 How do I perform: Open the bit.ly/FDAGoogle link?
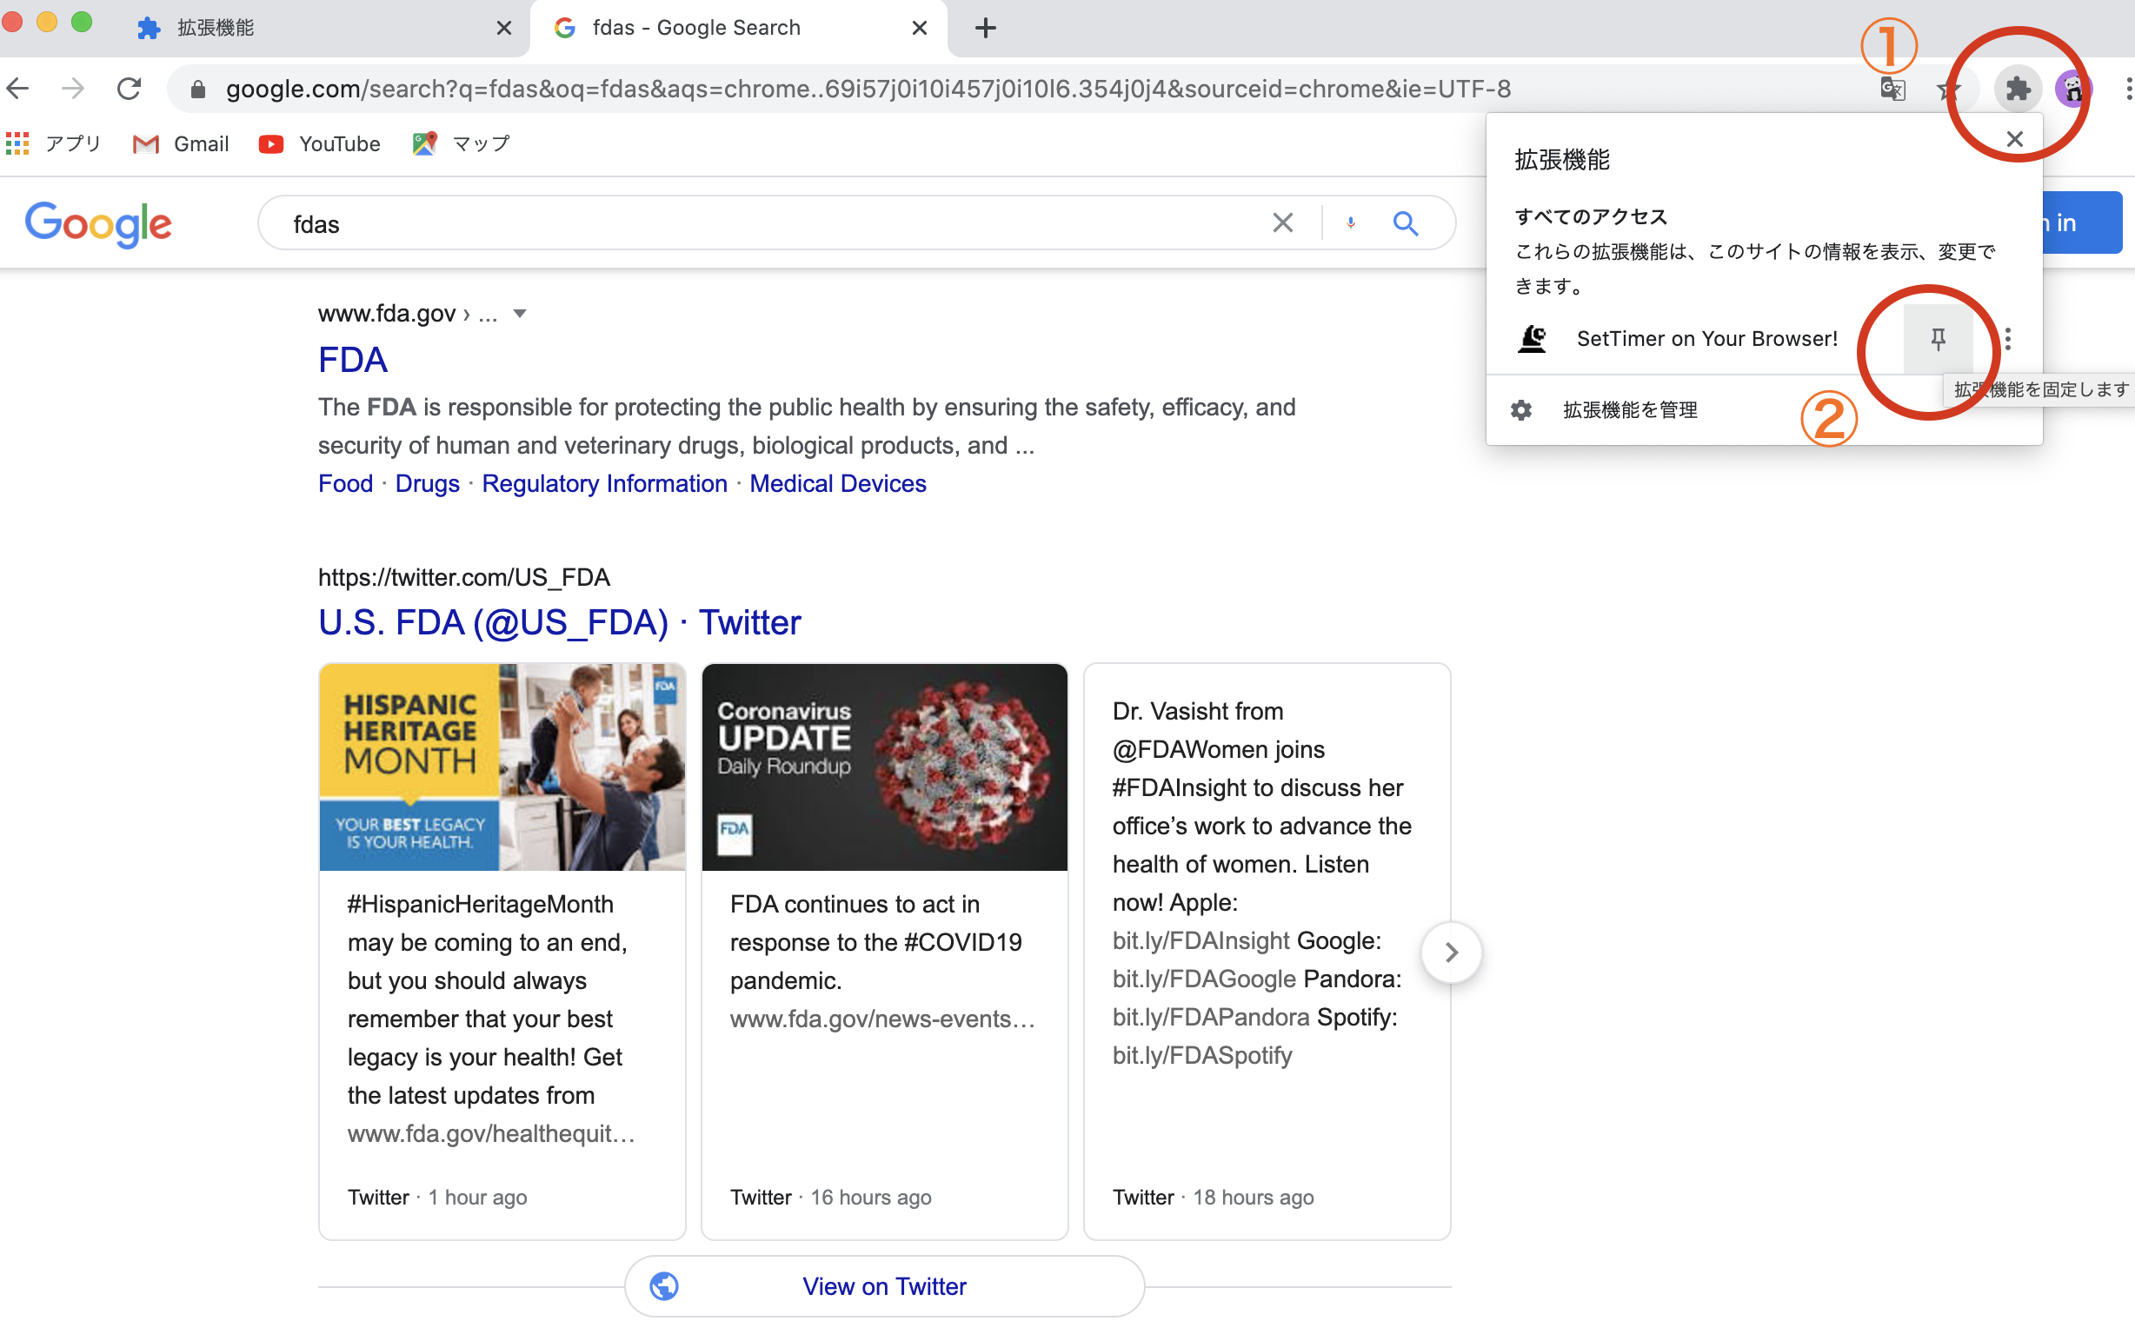click(1204, 979)
